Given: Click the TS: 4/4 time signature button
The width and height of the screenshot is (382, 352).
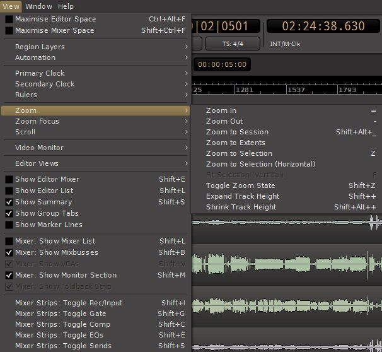Looking at the screenshot, I should (x=233, y=44).
